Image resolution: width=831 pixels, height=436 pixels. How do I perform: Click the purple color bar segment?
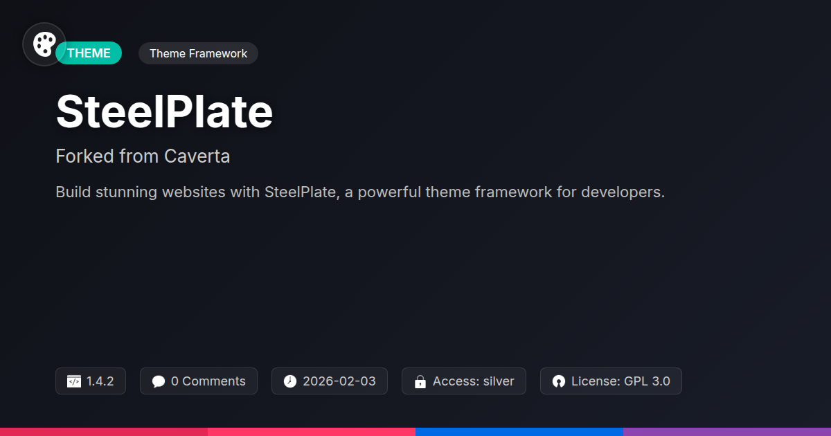(x=727, y=431)
